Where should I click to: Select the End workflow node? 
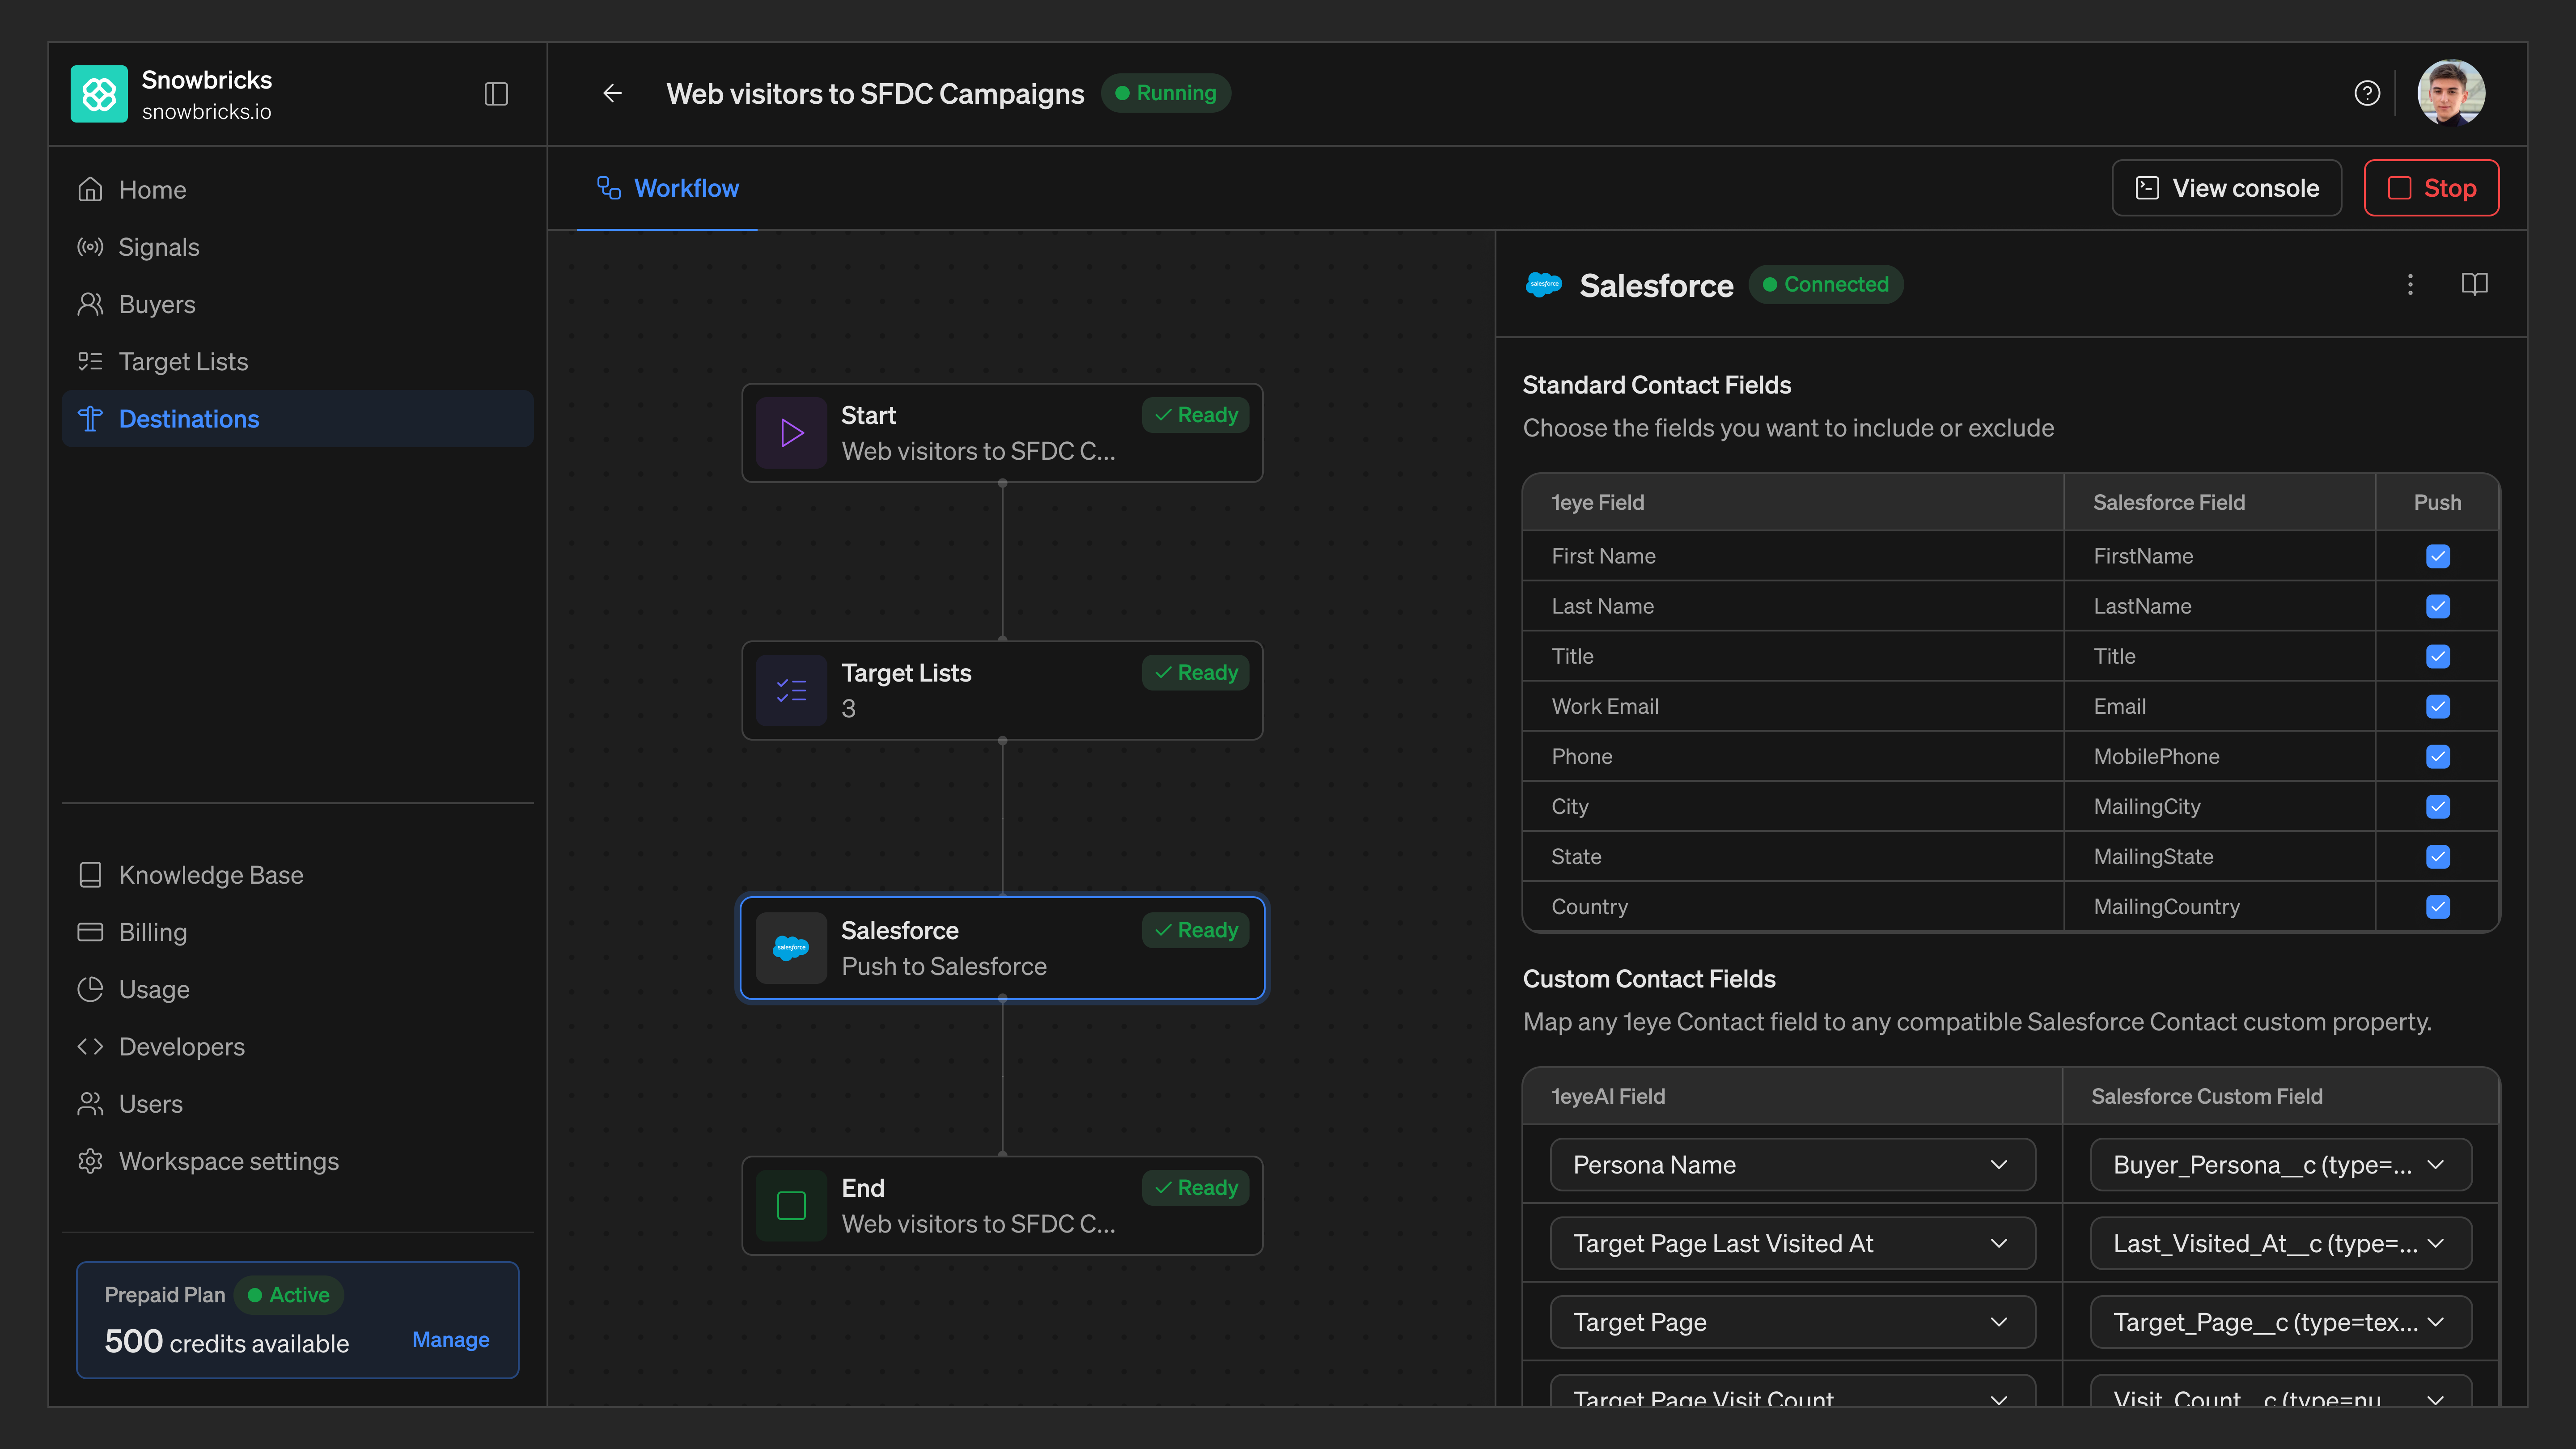[x=1002, y=1206]
